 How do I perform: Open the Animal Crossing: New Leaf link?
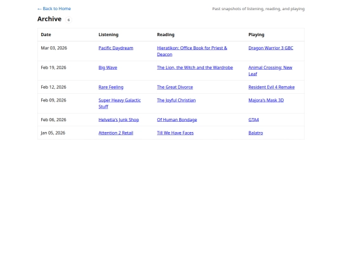click(270, 71)
